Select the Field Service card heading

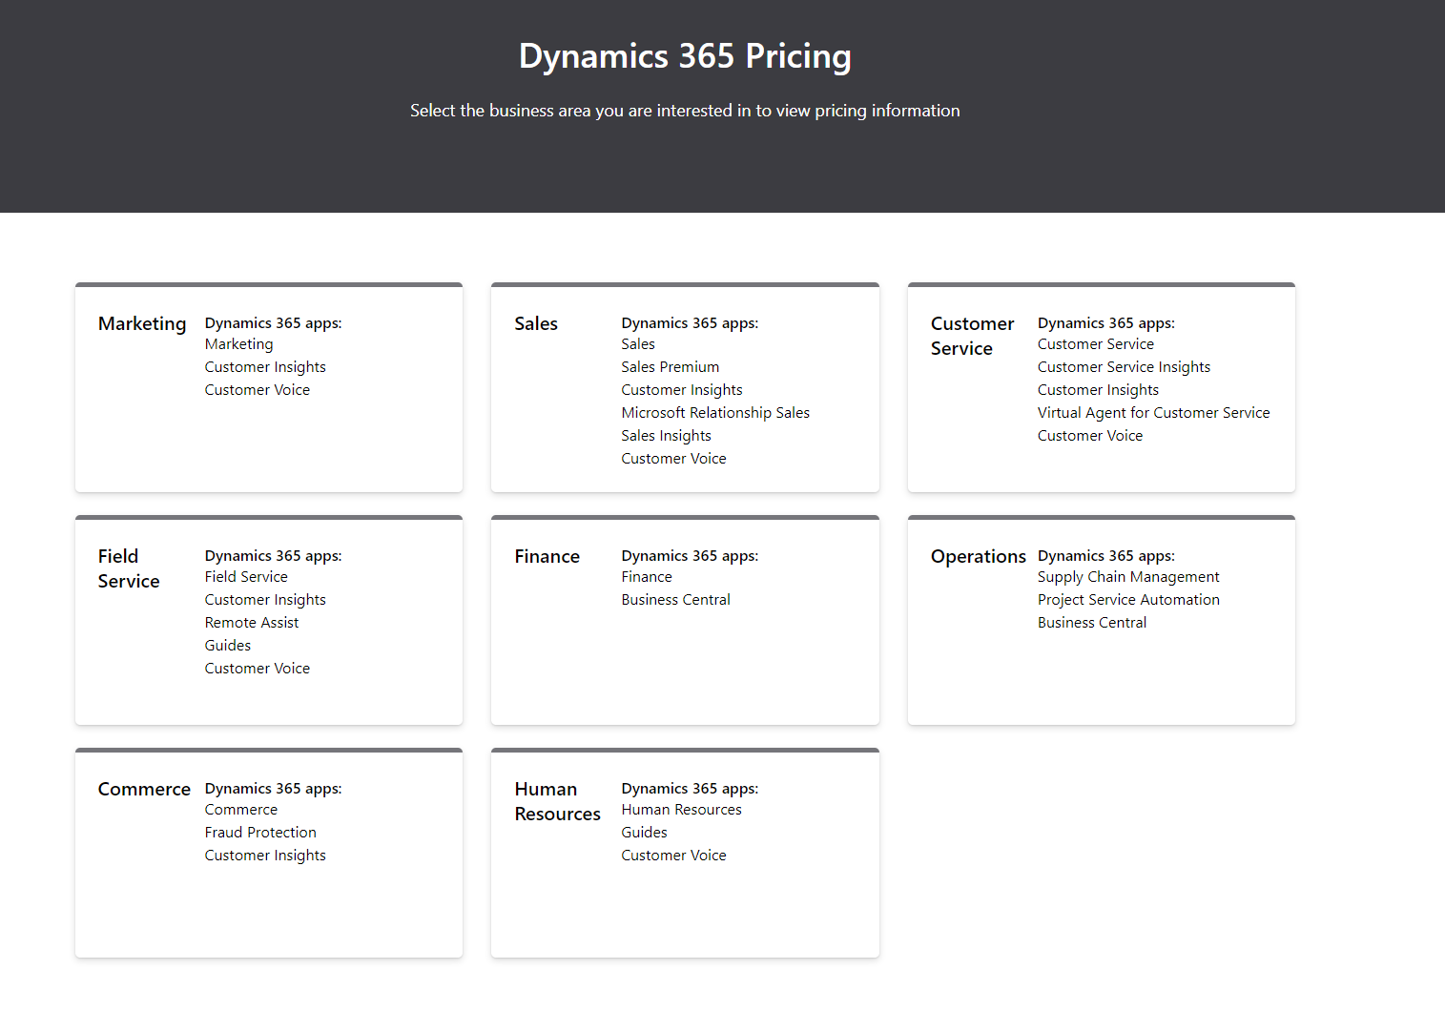point(129,569)
